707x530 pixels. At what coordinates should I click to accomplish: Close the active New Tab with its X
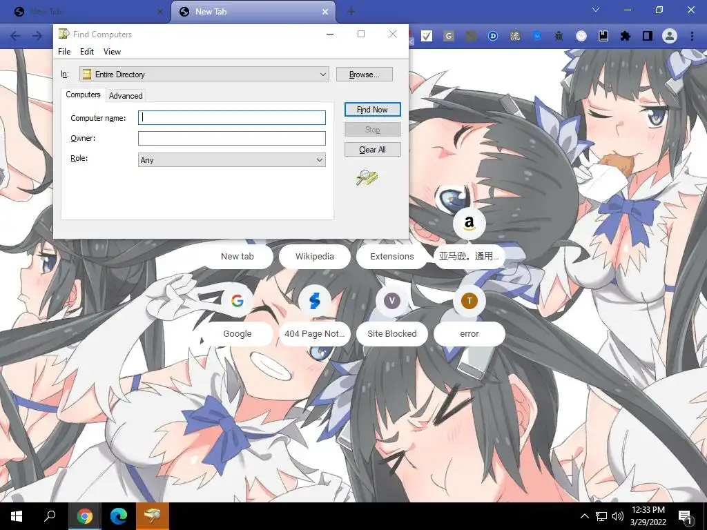tap(325, 12)
